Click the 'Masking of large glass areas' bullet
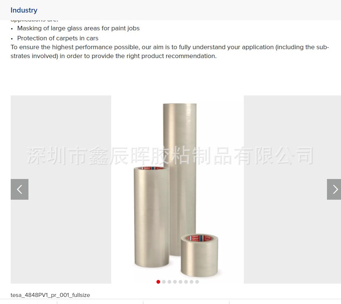This screenshot has width=341, height=304. [x=78, y=28]
